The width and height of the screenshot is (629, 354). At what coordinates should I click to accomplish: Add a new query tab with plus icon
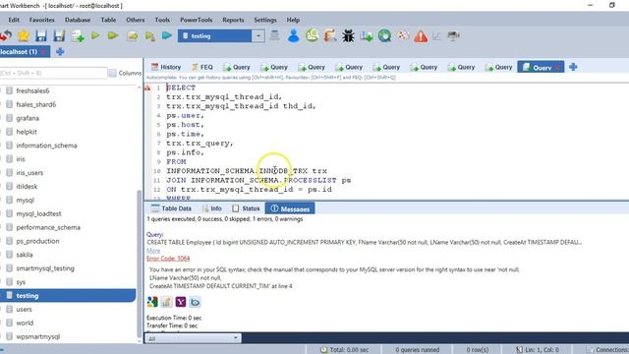pos(573,67)
